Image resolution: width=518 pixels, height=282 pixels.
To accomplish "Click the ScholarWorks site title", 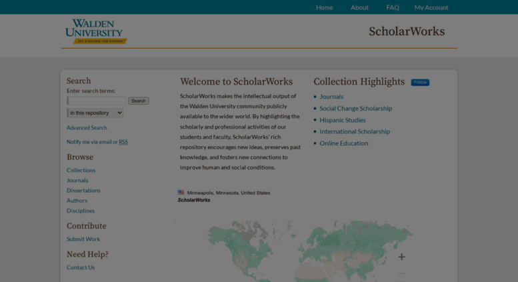I will point(407,31).
